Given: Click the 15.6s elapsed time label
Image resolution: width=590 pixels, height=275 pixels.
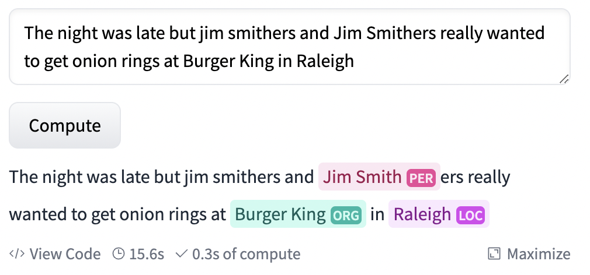Looking at the screenshot, I should click(x=147, y=254).
